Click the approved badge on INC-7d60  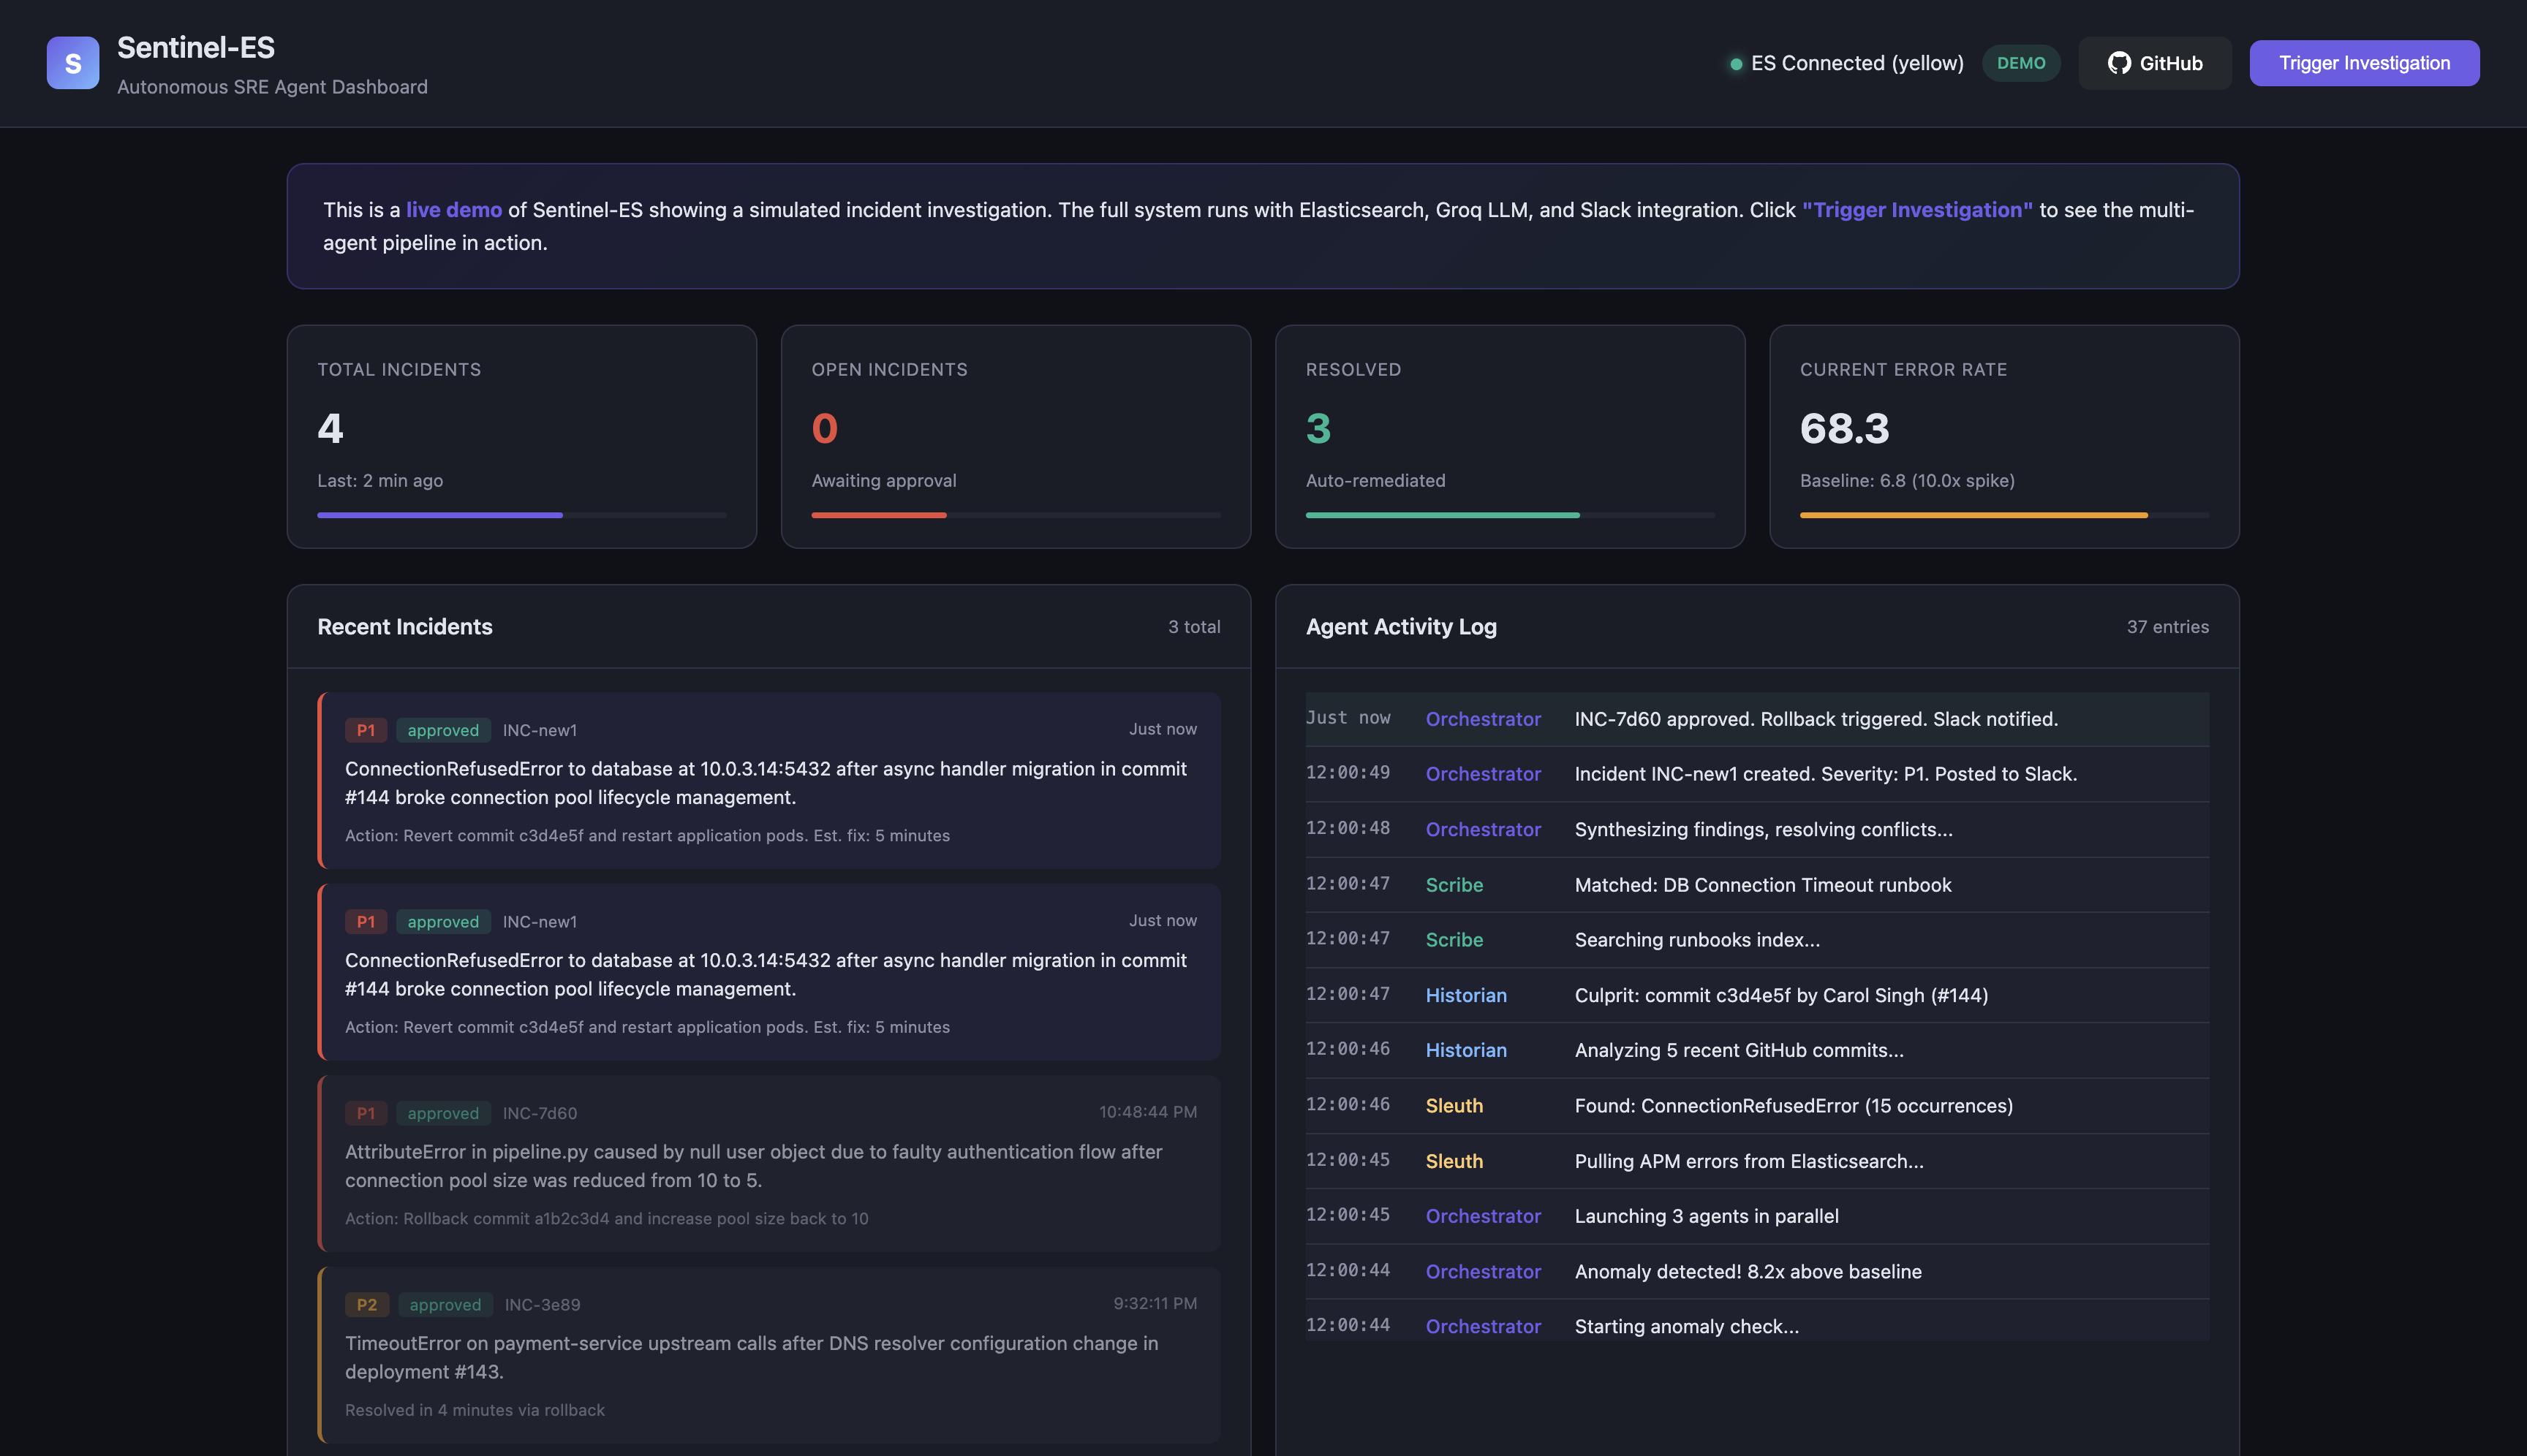[x=442, y=1113]
